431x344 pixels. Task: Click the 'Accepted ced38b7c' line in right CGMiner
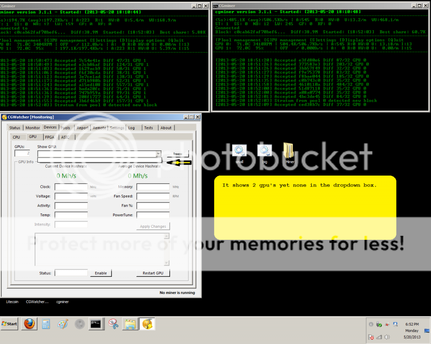(x=291, y=105)
